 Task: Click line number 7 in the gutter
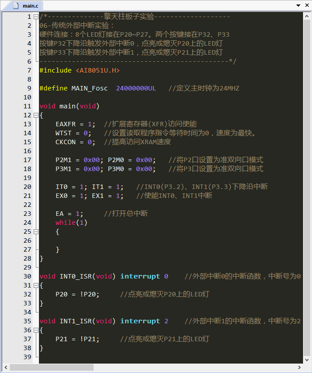click(x=29, y=70)
